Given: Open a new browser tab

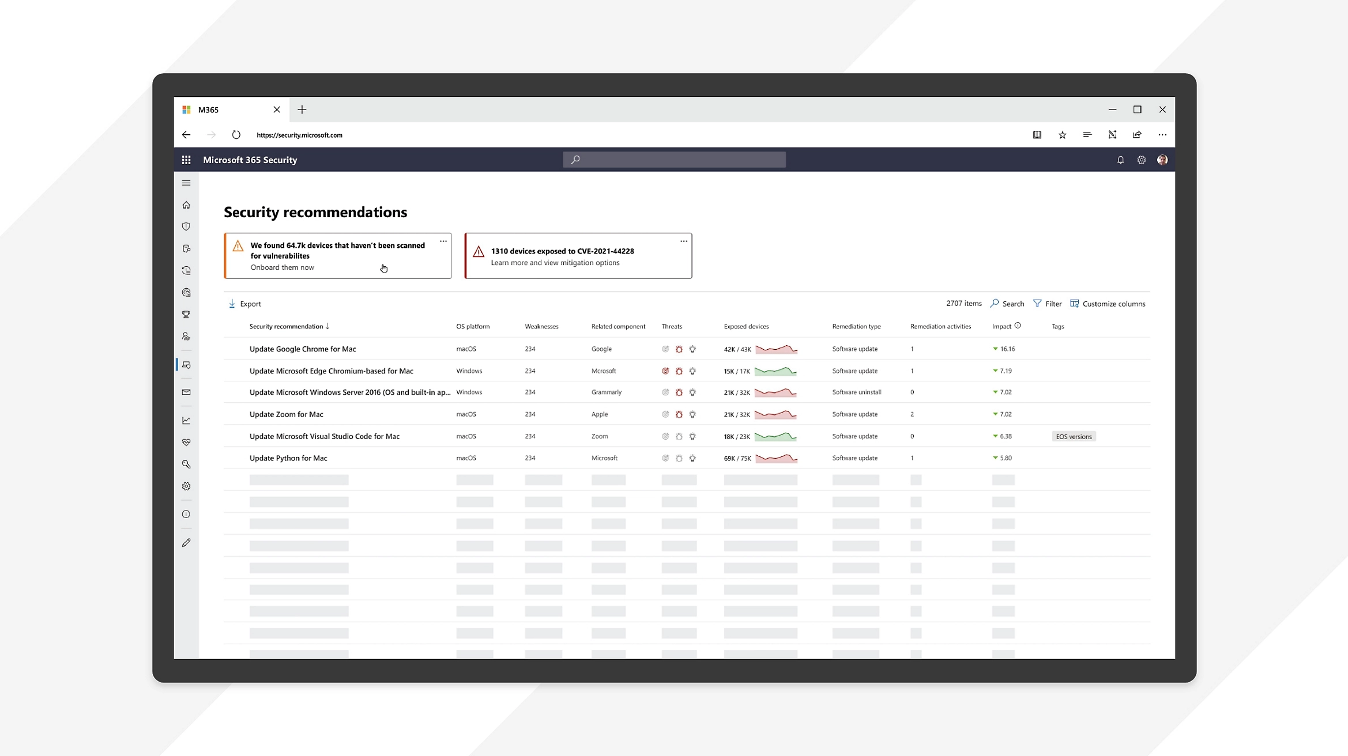Looking at the screenshot, I should [302, 109].
